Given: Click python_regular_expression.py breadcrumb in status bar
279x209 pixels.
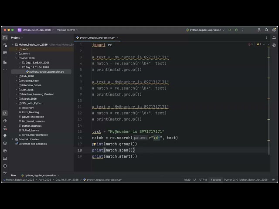Looking at the screenshot, I should tap(102, 180).
